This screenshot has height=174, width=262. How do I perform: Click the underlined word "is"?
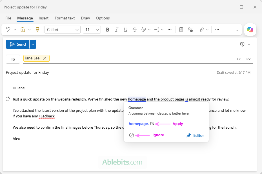point(186,99)
